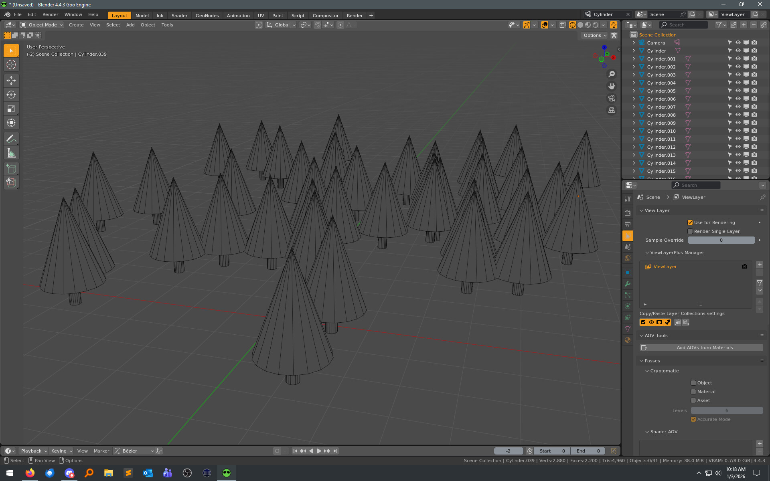Enable Cryptomatte Material pass checkbox
Image resolution: width=770 pixels, height=481 pixels.
click(693, 392)
